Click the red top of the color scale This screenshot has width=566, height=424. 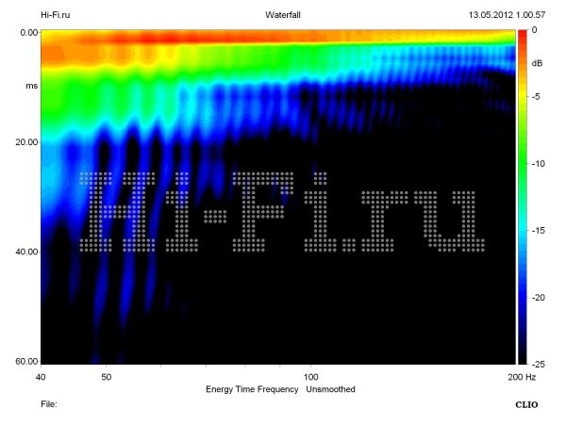522,35
